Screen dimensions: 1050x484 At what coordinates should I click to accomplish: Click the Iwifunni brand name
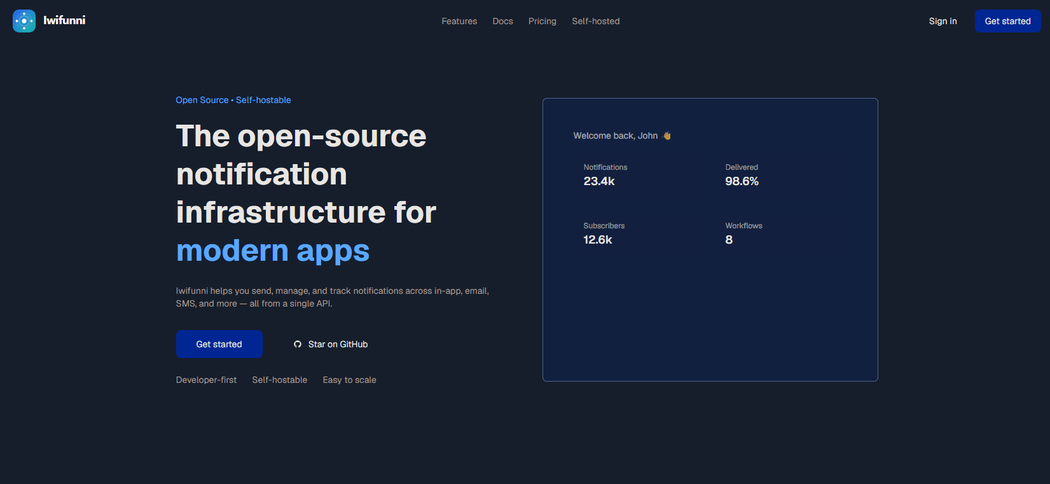click(x=64, y=20)
